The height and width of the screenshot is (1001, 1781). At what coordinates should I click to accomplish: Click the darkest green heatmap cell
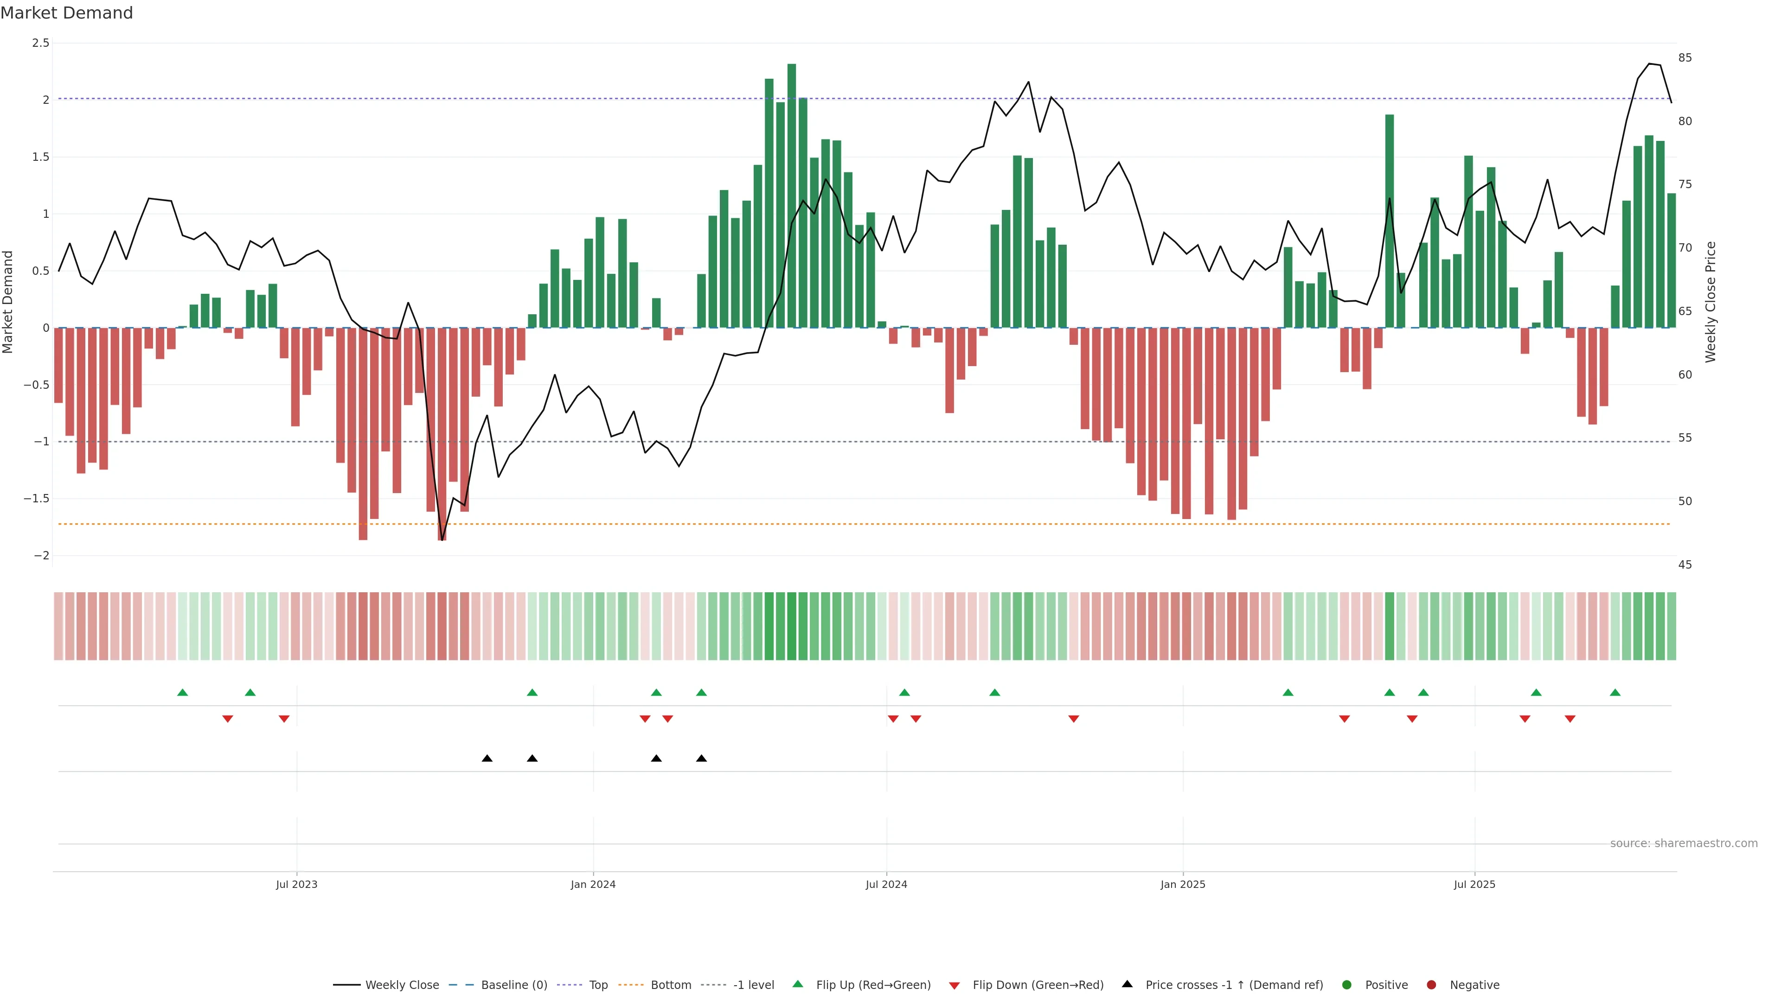(x=792, y=626)
